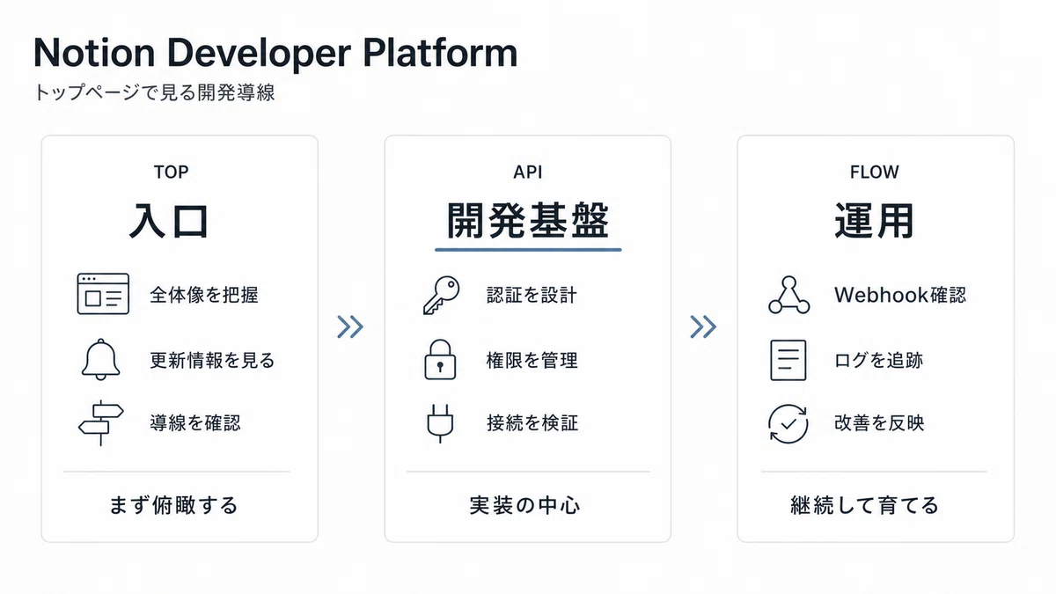Click the double chevron between 入口 and 開発基盤

350,327
